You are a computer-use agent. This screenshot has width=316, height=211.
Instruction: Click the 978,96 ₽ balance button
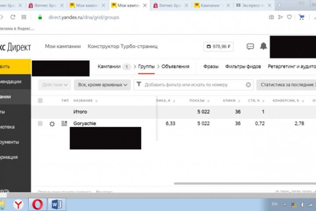[x=219, y=47]
